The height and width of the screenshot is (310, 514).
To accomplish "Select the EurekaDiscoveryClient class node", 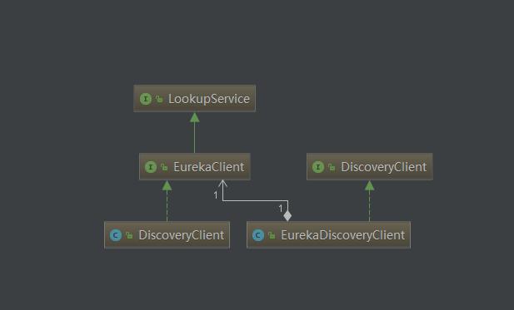I will coord(328,235).
